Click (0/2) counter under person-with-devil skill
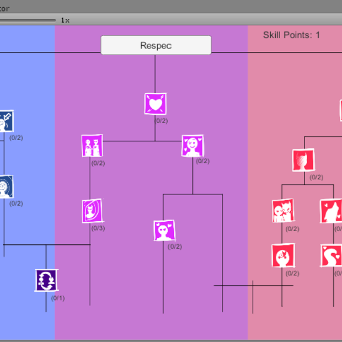342x342 pixels. coord(292,229)
